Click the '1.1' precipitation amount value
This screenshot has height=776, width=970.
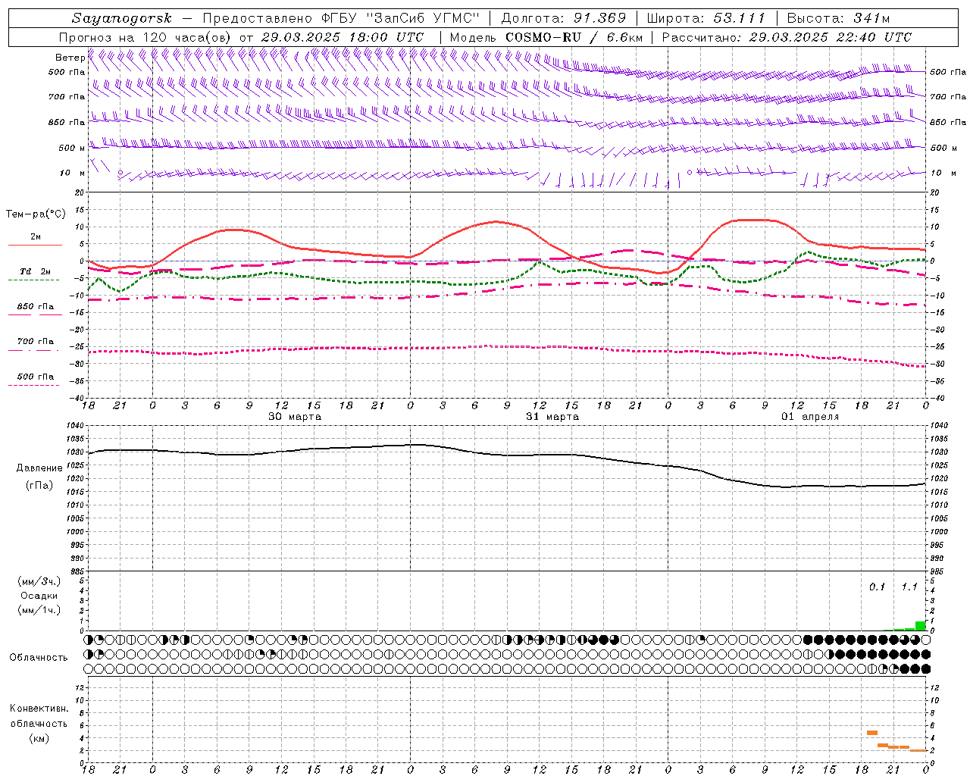coord(909,587)
